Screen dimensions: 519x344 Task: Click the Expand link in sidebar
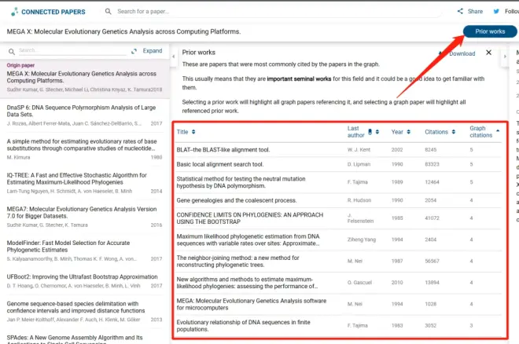[x=153, y=50]
